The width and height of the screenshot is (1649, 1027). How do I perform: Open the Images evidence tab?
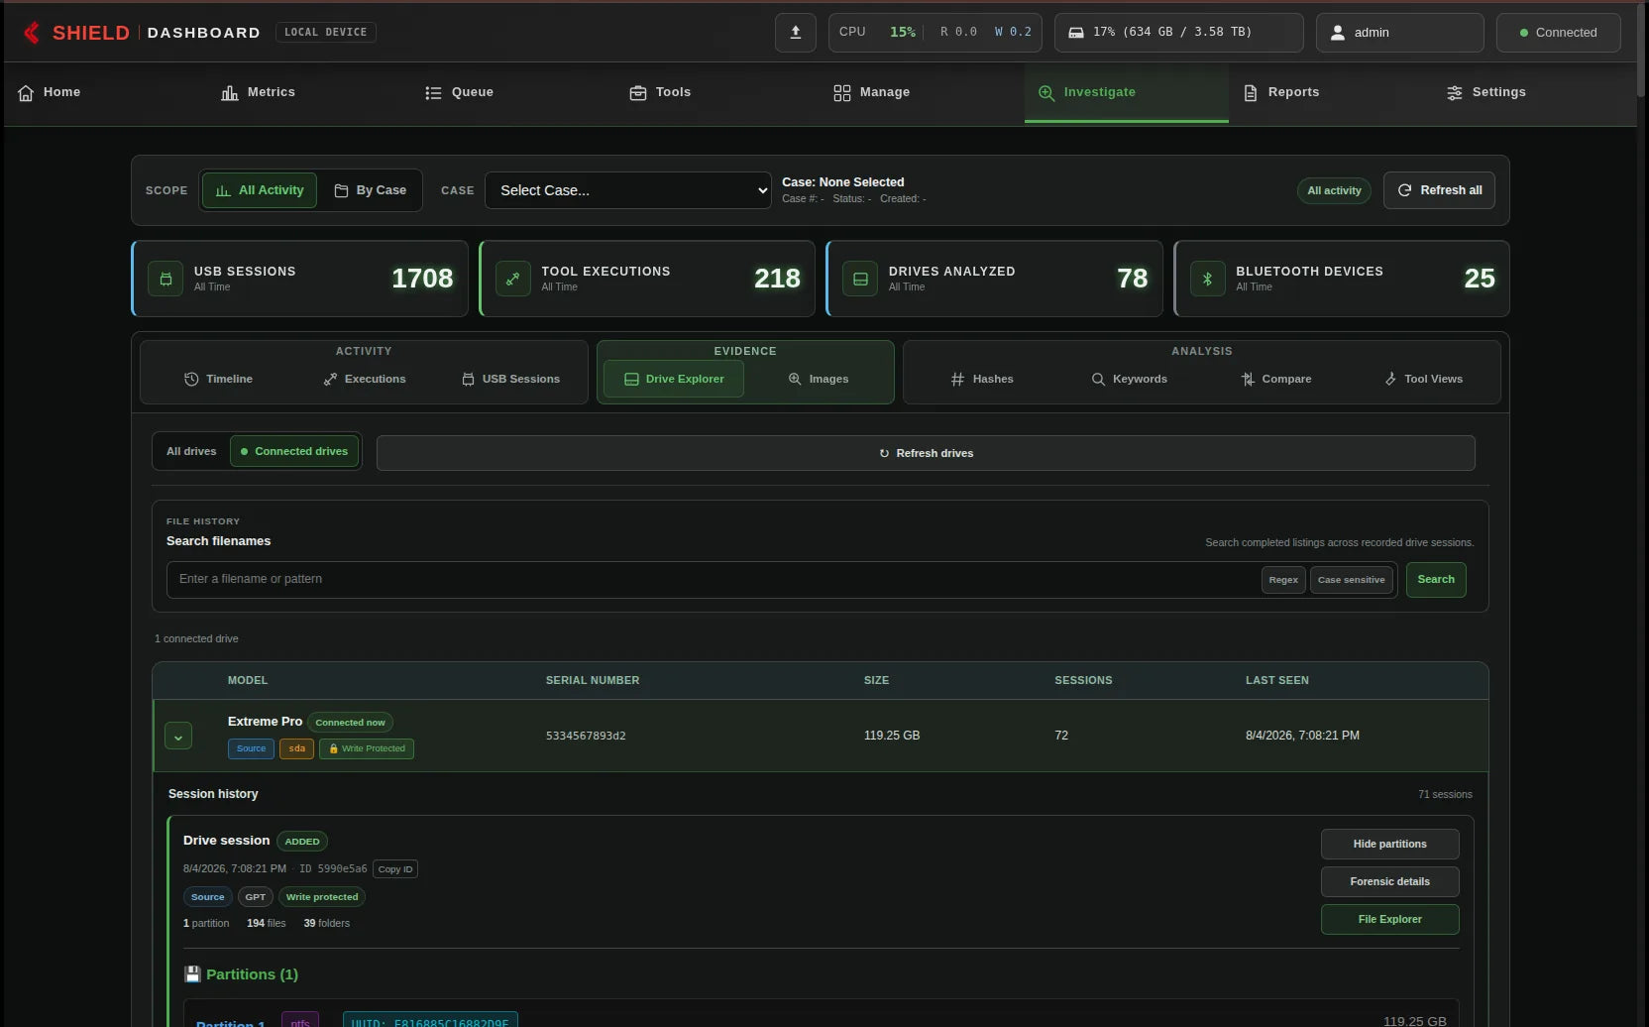point(819,379)
